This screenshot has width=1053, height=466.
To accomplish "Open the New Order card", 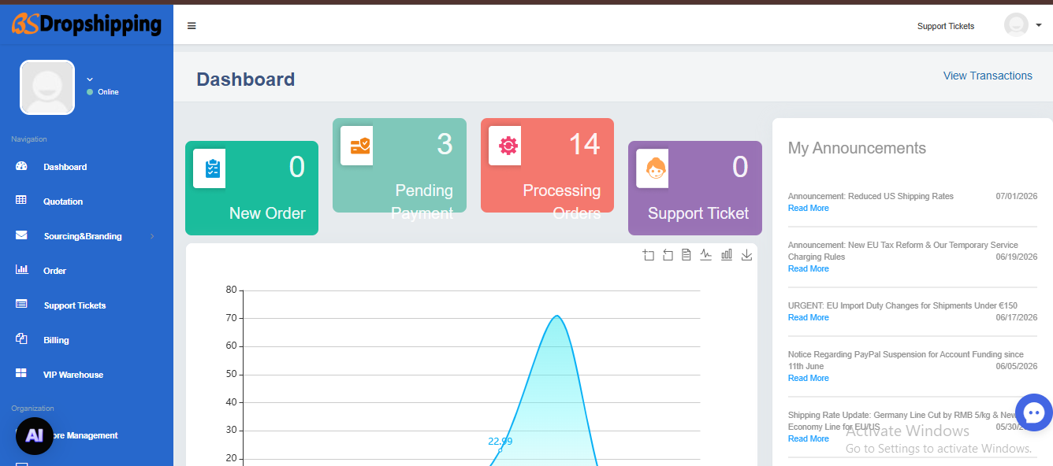I will coord(251,188).
